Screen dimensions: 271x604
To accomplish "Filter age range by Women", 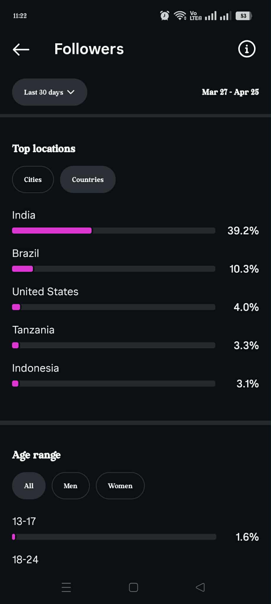I will pos(120,486).
